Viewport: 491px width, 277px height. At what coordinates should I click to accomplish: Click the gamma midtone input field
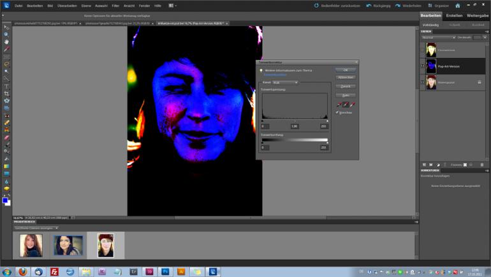[295, 126]
